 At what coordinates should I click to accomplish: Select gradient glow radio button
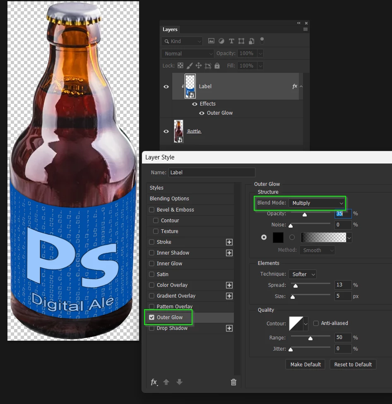[x=292, y=237]
